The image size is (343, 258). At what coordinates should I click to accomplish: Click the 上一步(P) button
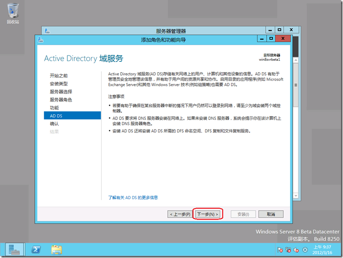180,214
